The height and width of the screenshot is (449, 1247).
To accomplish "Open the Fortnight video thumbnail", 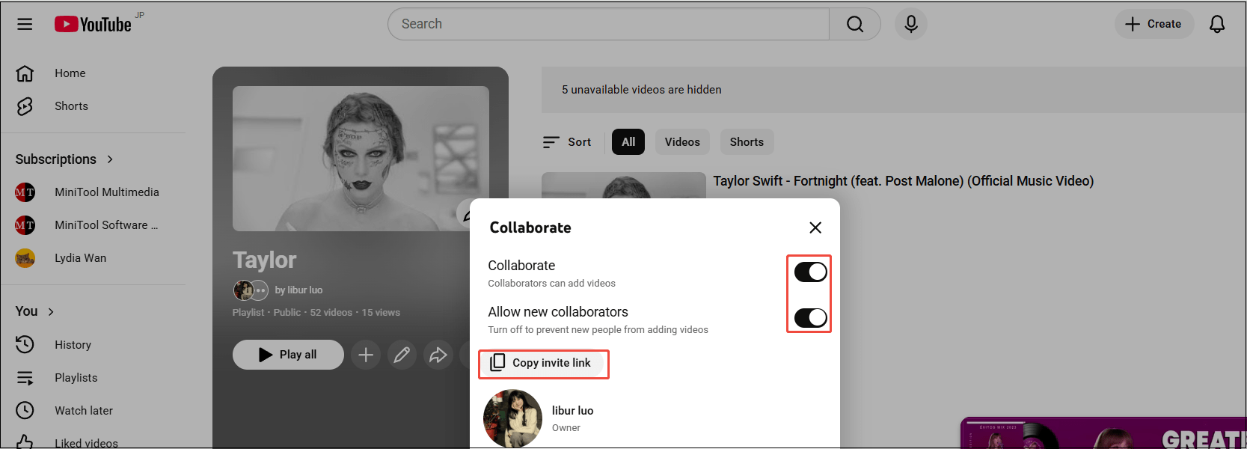I will coord(623,186).
